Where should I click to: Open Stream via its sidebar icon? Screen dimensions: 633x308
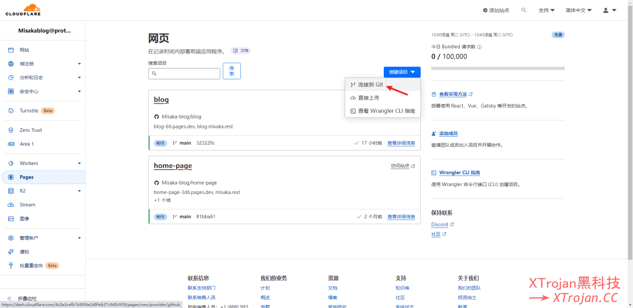click(x=10, y=204)
